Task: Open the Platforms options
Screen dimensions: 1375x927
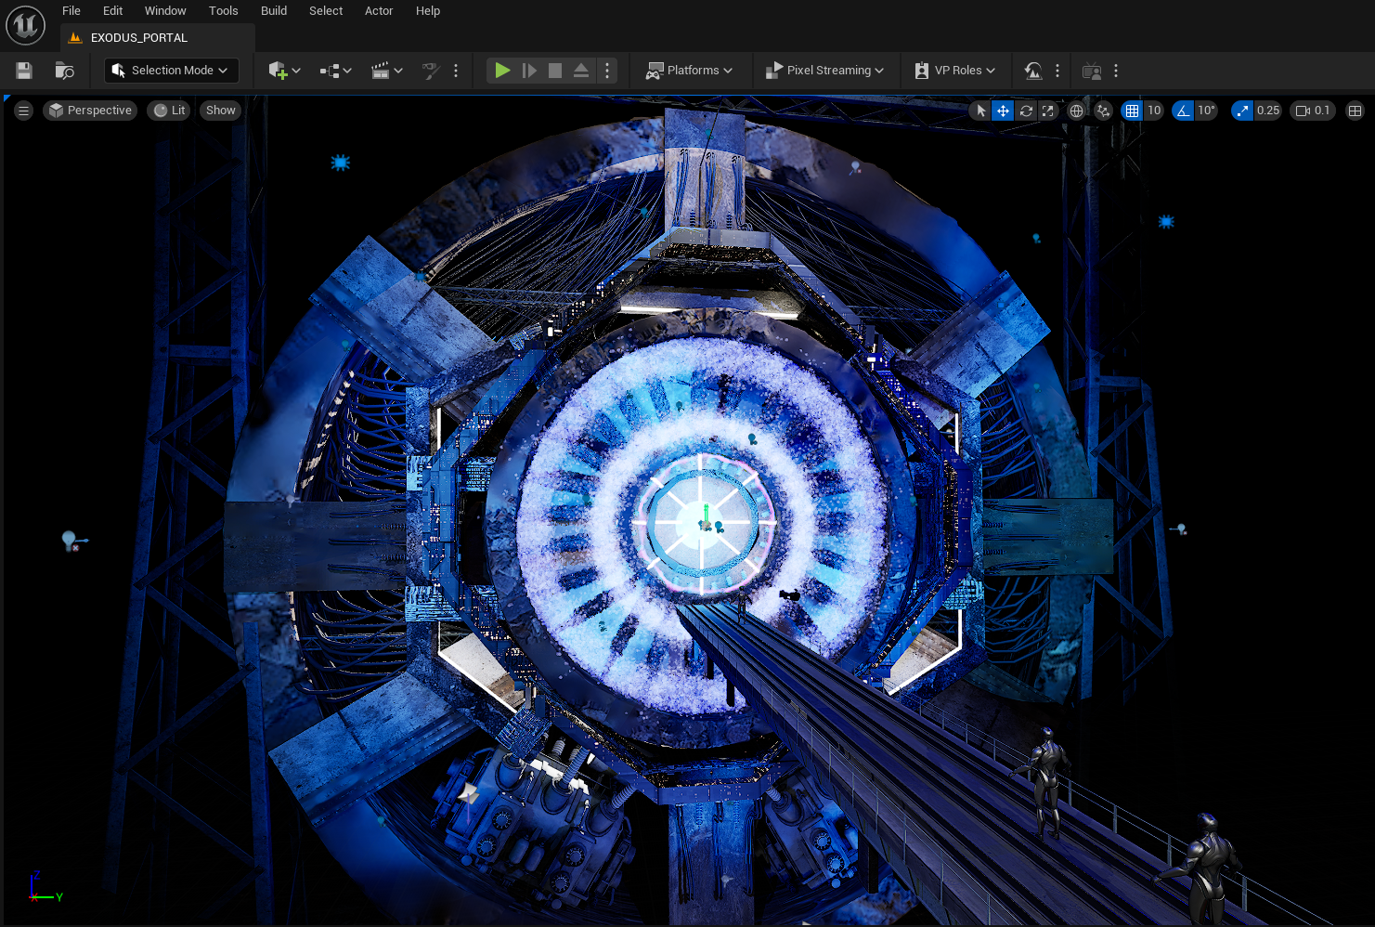Action: [691, 70]
